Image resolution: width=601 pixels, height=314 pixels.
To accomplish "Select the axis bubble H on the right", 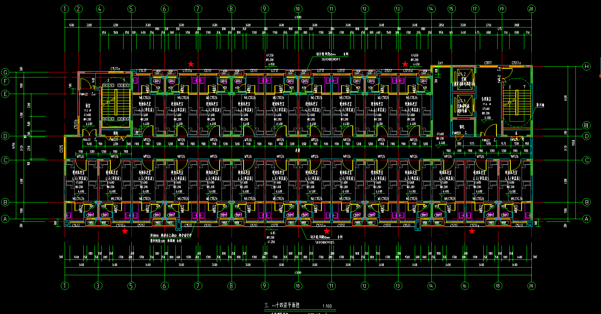I will pos(587,67).
